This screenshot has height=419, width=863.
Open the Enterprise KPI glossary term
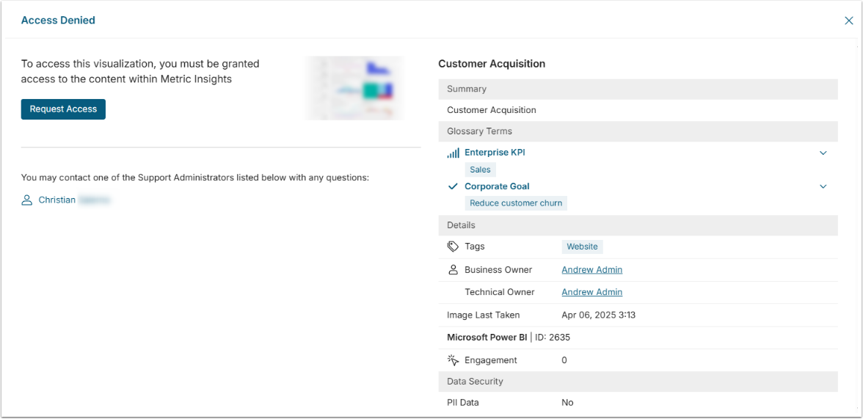pyautogui.click(x=495, y=153)
